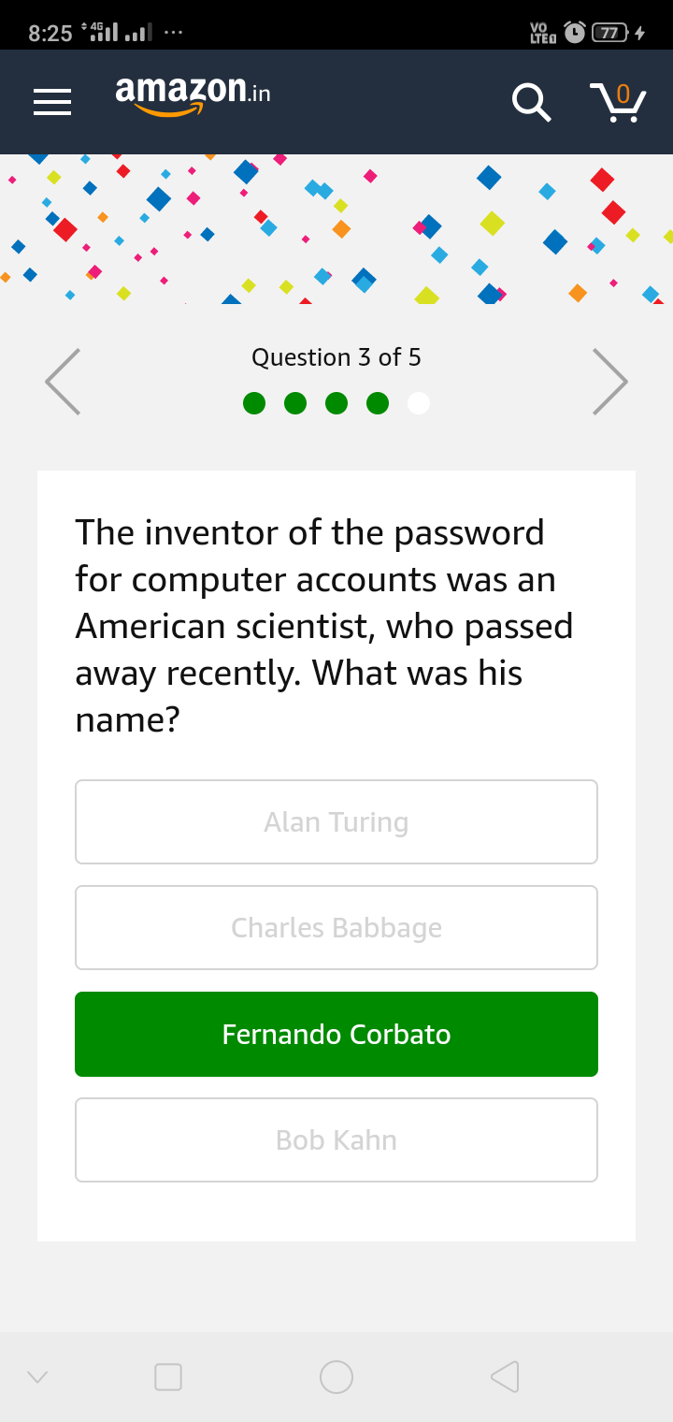Select answer Alan Turing

(x=336, y=821)
